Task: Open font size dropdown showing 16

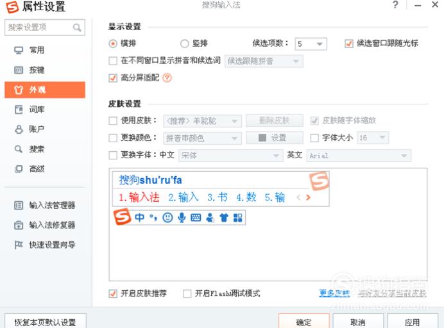Action: [x=373, y=138]
